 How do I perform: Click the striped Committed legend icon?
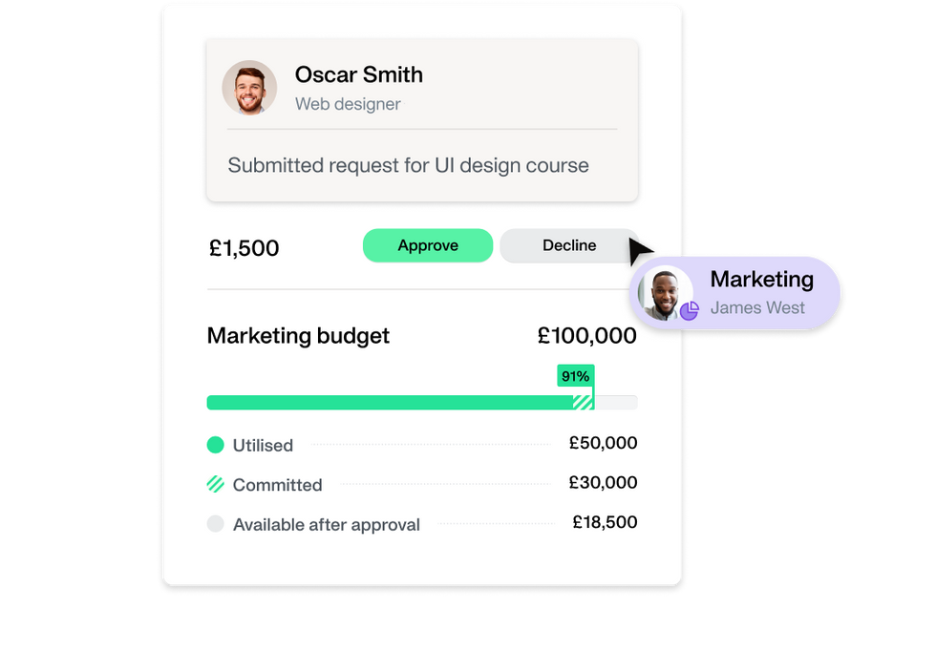217,484
